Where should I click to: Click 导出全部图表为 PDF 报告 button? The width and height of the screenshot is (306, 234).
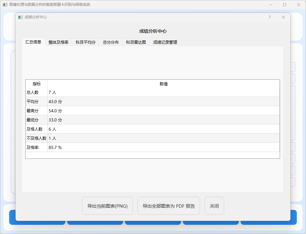169,206
